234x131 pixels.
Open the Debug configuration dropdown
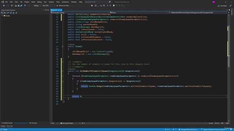(x=37, y=6)
